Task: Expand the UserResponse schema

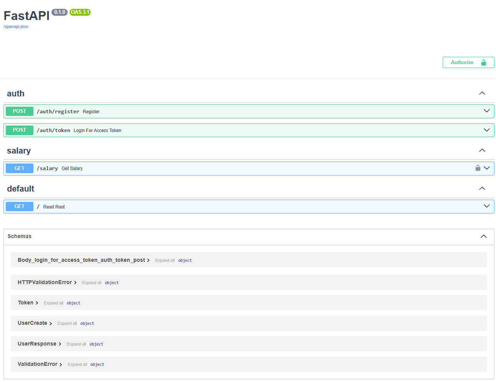Action: click(40, 344)
